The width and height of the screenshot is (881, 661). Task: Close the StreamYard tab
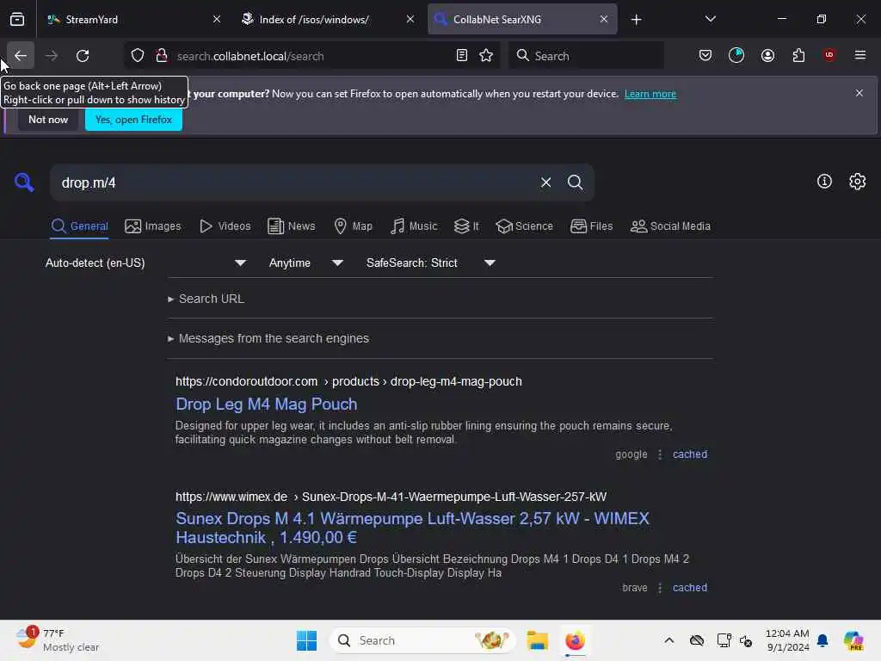coord(217,20)
